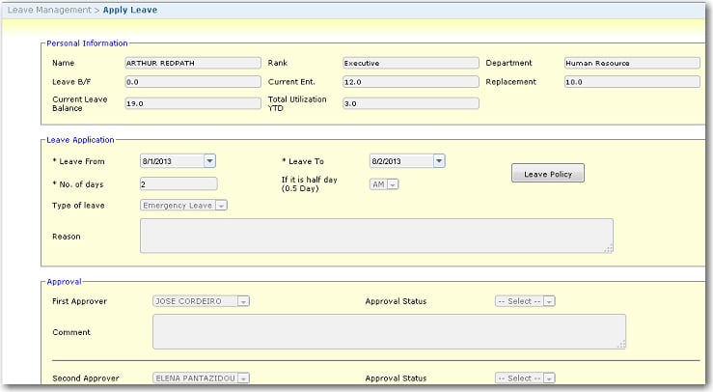Viewport: 713px width, 392px height.
Task: Open the Leave To date picker arrow
Action: (439, 161)
